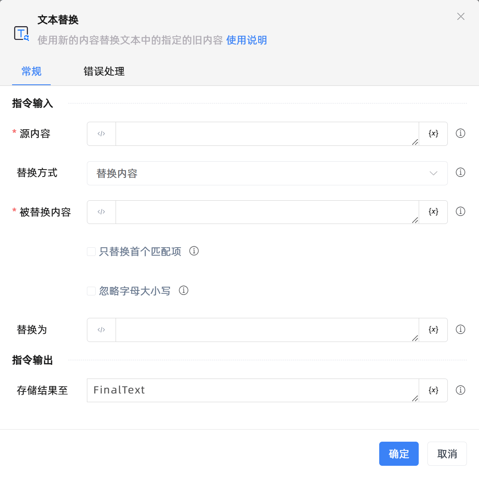The height and width of the screenshot is (477, 479).
Task: Toggle expression mode icon for 被替换内容 field
Action: 101,212
